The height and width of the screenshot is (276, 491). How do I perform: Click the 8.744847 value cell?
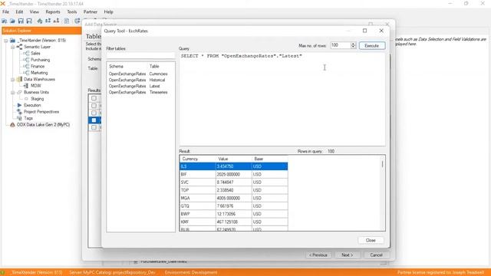(x=233, y=182)
